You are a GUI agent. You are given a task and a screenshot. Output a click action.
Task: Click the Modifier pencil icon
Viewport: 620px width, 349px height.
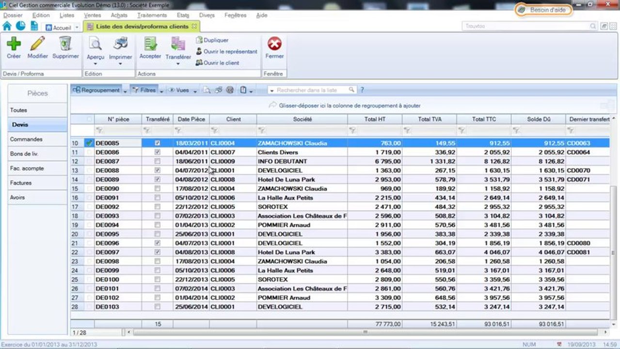37,44
